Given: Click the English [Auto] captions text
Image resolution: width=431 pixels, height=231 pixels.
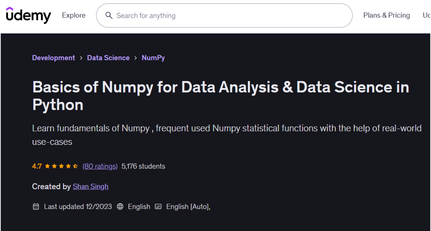Looking at the screenshot, I should click(188, 207).
